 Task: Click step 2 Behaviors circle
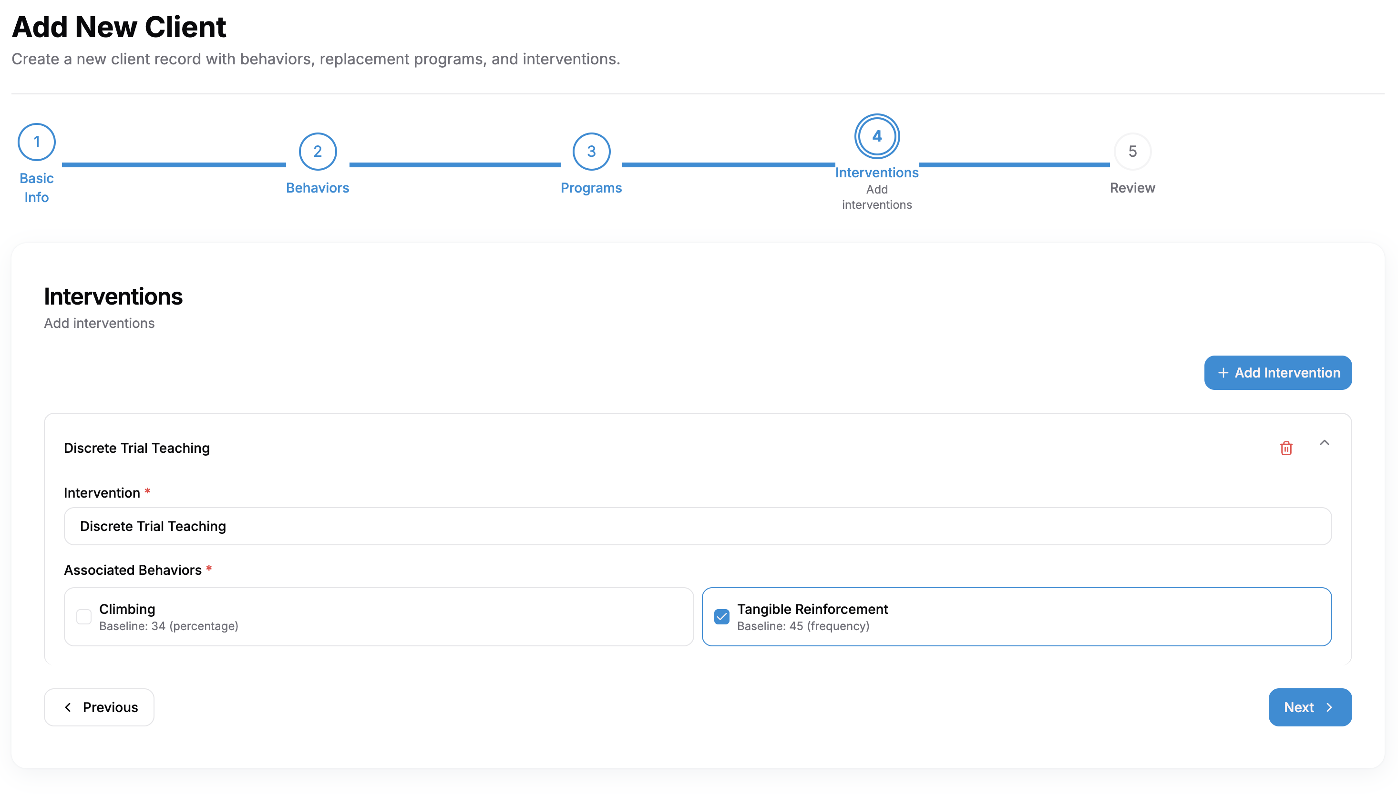pyautogui.click(x=317, y=152)
